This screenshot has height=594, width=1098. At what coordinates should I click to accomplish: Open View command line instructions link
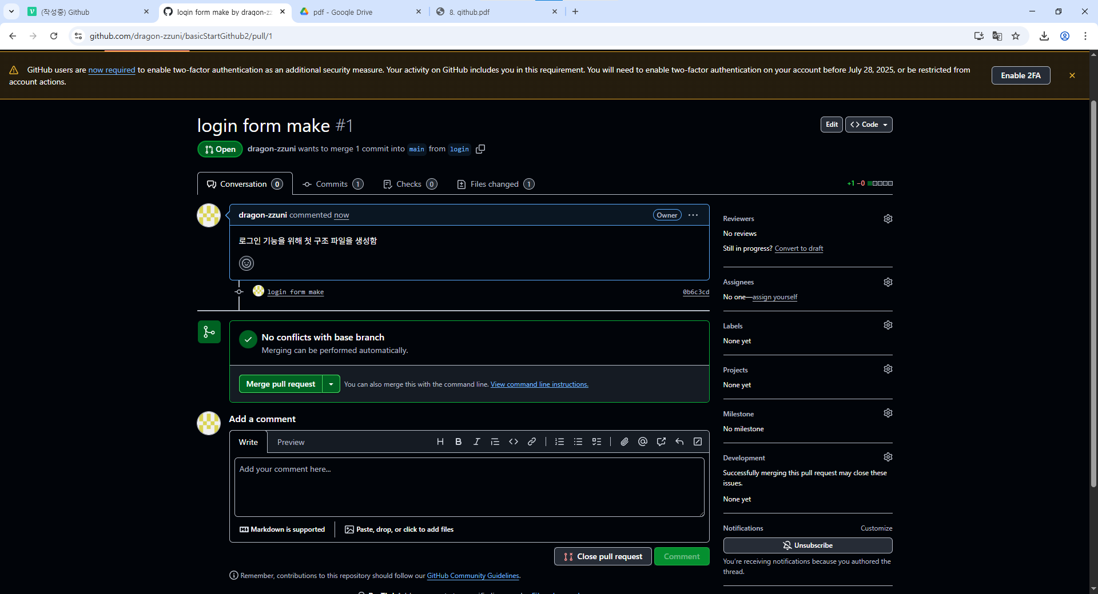(539, 384)
